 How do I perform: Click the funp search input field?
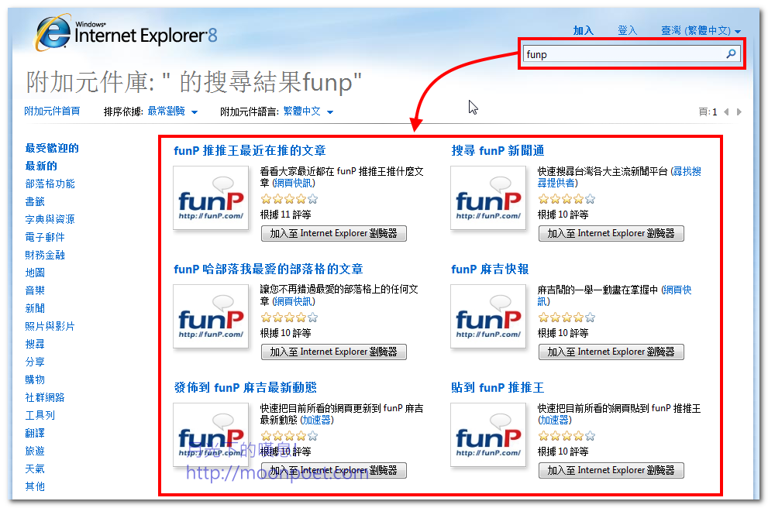coord(623,54)
